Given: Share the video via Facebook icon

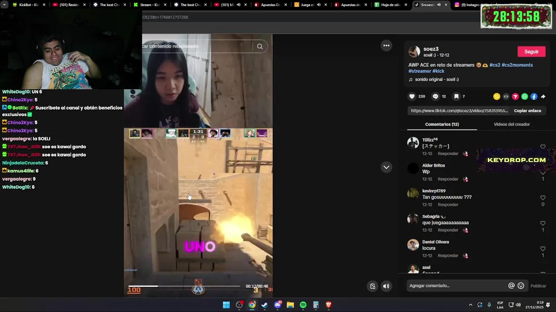Looking at the screenshot, I should [x=534, y=97].
